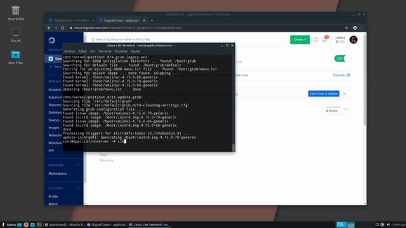Toggle the droplet power ON switch
The image size is (406, 228).
pos(342,58)
